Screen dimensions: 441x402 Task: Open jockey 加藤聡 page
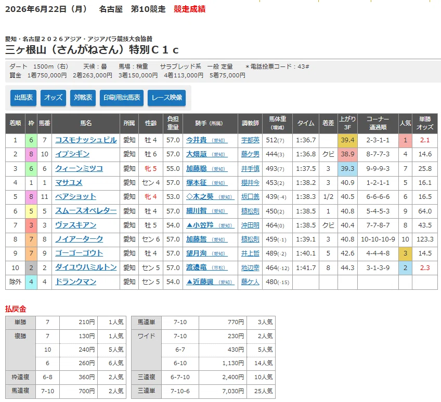pos(207,169)
